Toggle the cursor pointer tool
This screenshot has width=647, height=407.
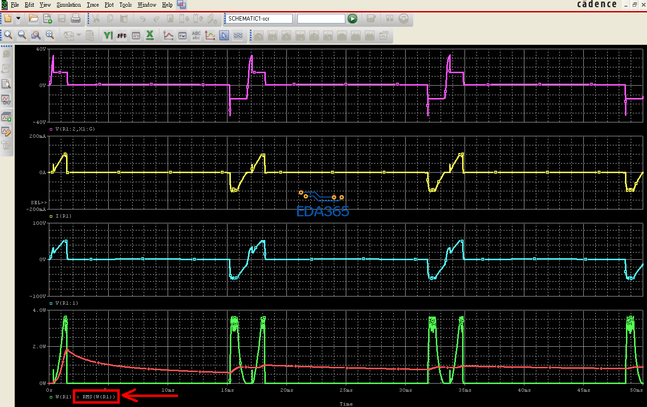[x=224, y=35]
